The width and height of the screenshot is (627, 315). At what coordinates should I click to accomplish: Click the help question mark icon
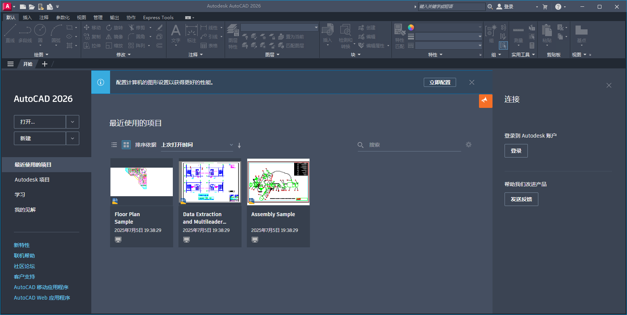coord(558,7)
